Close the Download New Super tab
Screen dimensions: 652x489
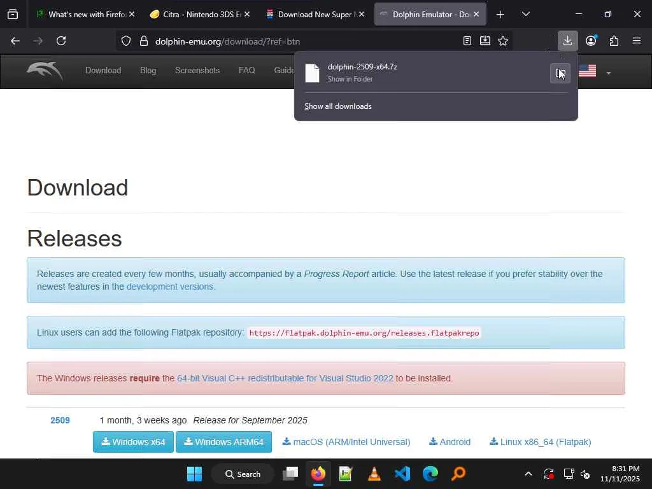click(362, 14)
